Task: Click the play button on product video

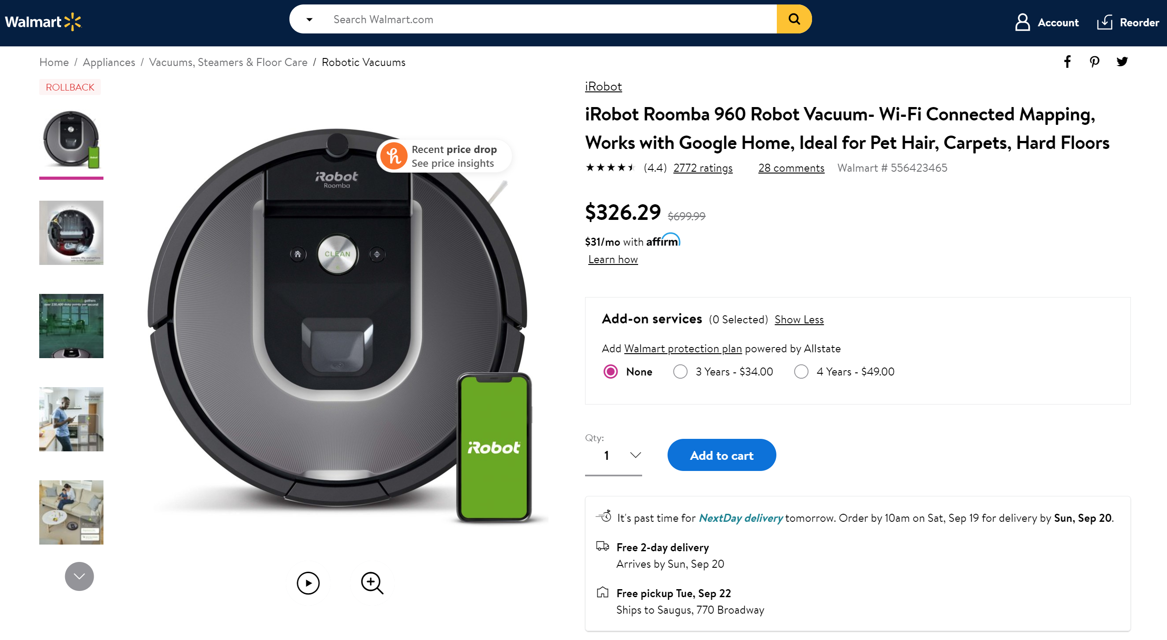Action: 308,582
